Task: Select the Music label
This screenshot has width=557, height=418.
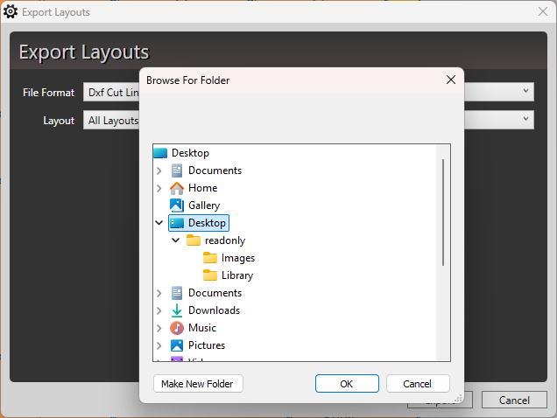Action: pyautogui.click(x=202, y=328)
